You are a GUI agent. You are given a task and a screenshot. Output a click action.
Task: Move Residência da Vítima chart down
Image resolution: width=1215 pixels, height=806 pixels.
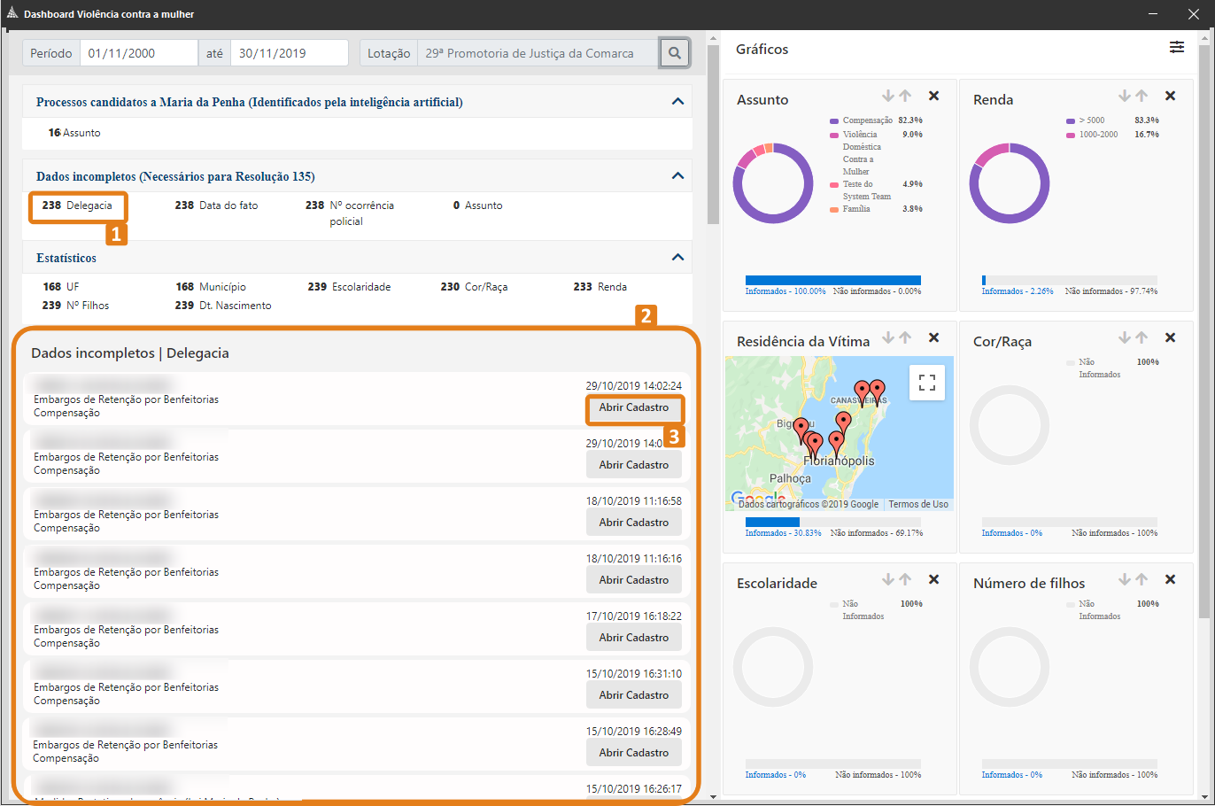(888, 337)
